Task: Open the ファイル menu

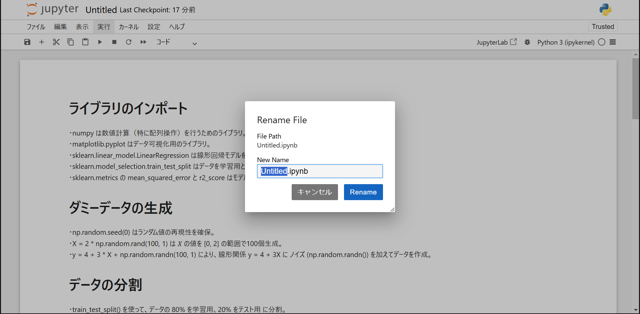Action: [36, 27]
